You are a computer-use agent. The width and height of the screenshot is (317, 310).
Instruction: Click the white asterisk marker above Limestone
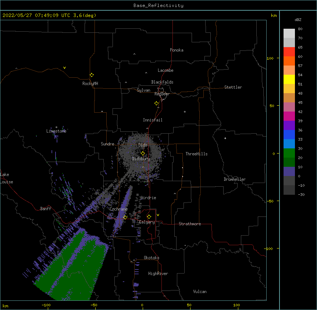(56, 127)
